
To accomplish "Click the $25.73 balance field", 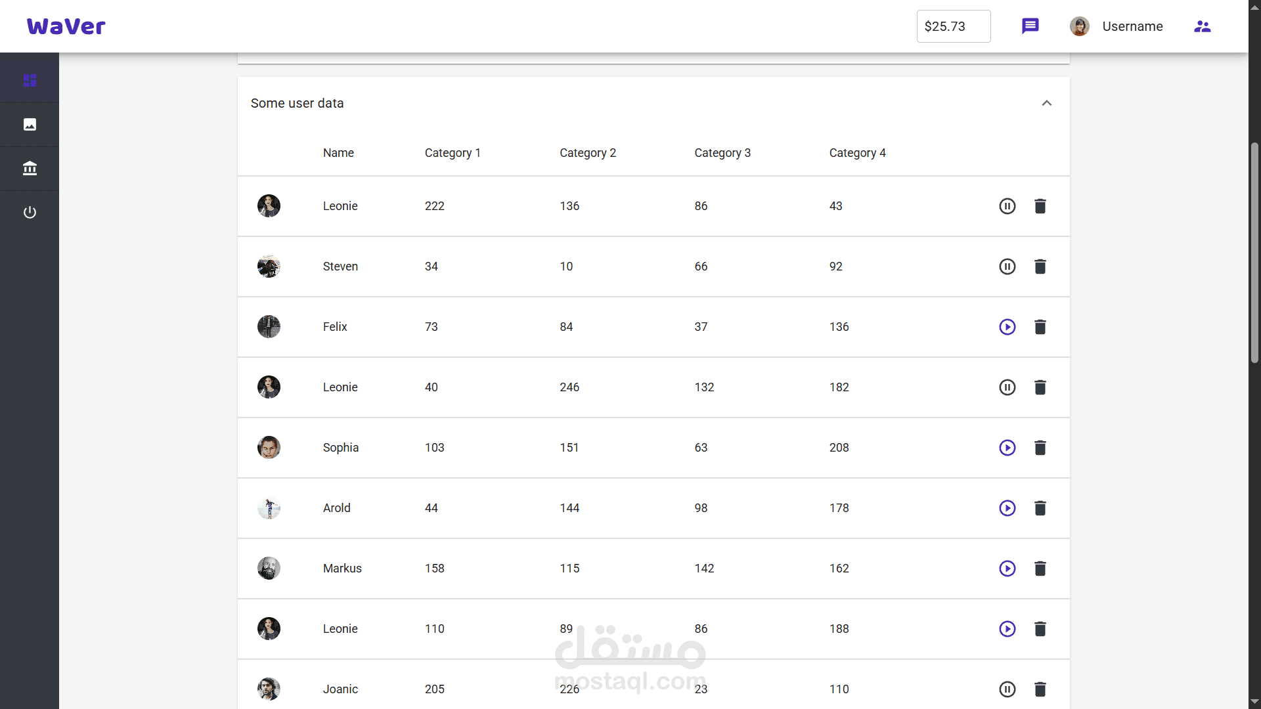I will (x=953, y=26).
